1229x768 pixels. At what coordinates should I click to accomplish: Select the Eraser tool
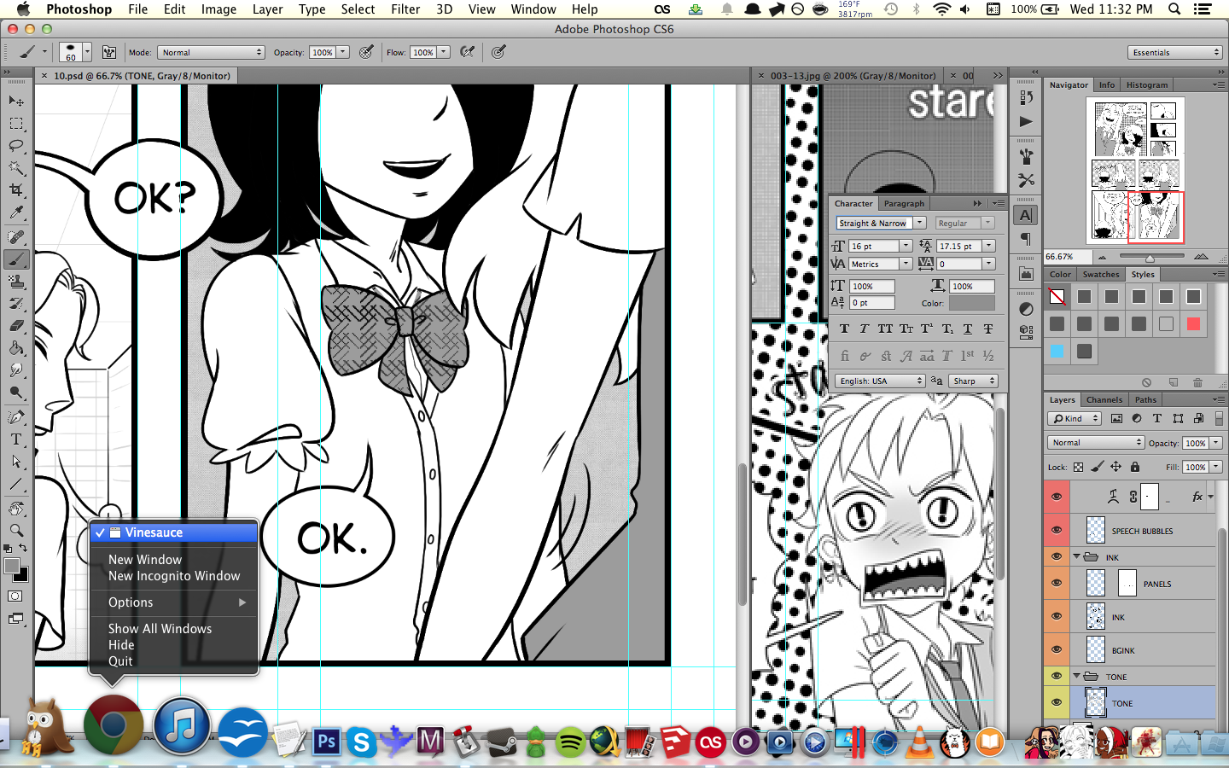16,326
